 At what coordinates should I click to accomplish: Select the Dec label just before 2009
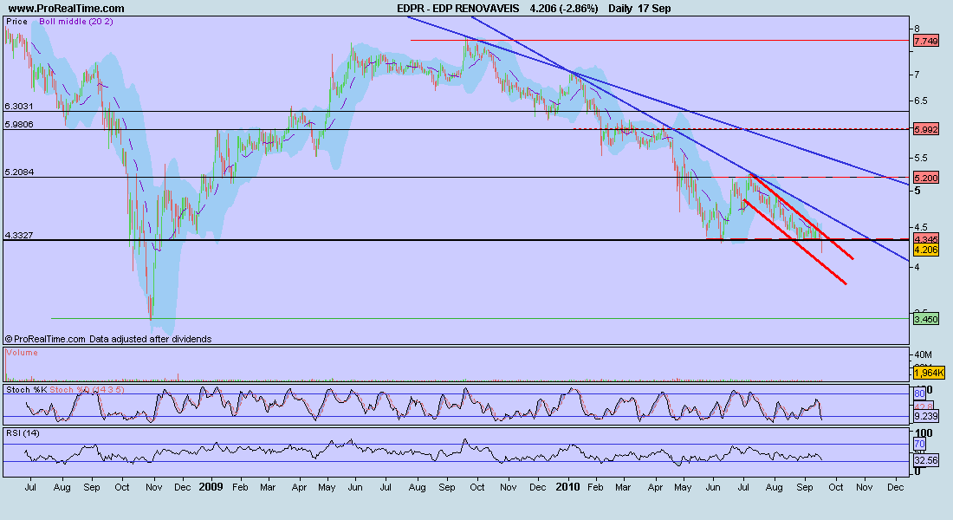[x=183, y=487]
